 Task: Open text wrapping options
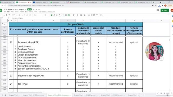coord(81,15)
